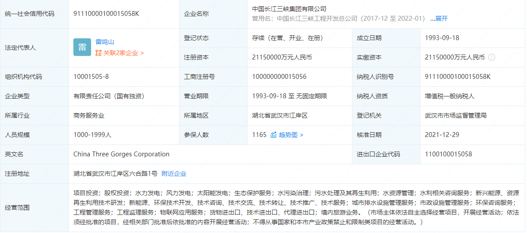Click company name 中国长江三峡集团有限公司
527x233 pixels.
(289, 9)
